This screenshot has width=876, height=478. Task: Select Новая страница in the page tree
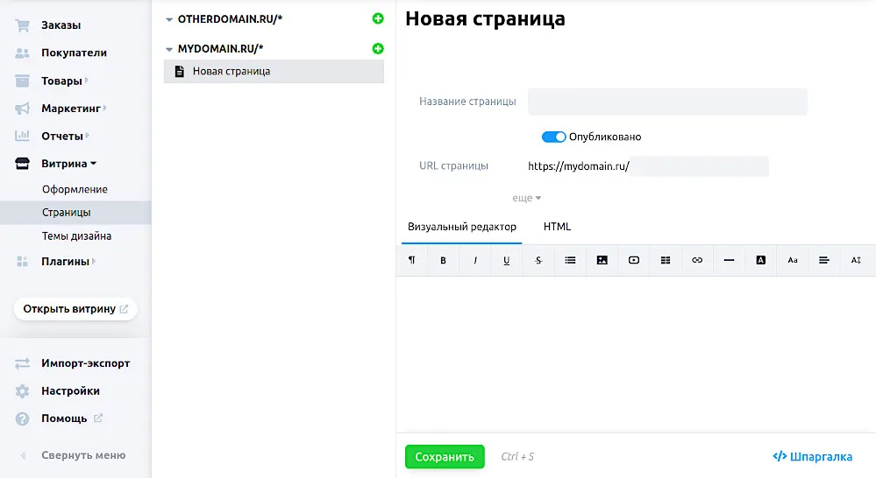click(x=274, y=72)
